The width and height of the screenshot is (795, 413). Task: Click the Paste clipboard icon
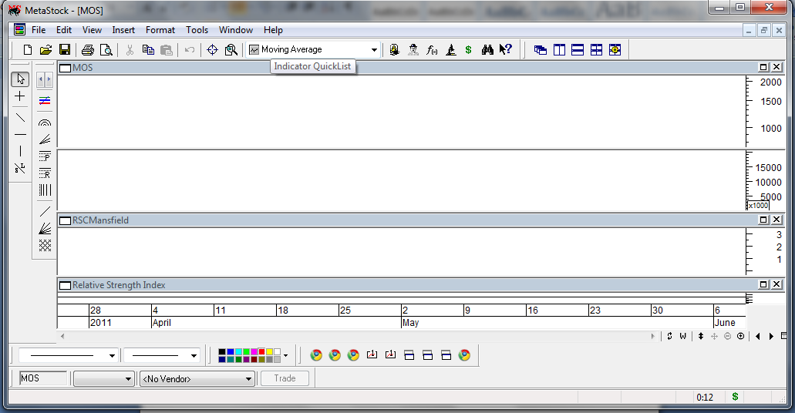(x=167, y=49)
